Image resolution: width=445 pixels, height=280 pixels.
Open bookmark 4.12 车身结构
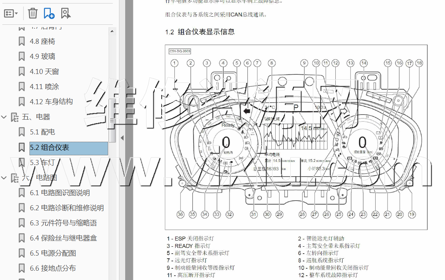(x=51, y=102)
